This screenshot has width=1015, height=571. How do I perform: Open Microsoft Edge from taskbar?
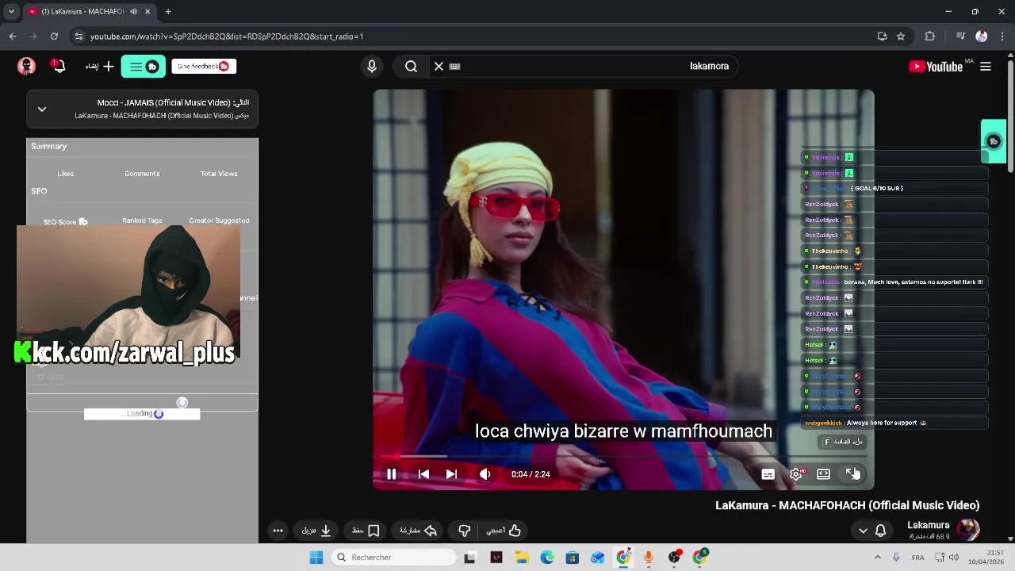(547, 558)
